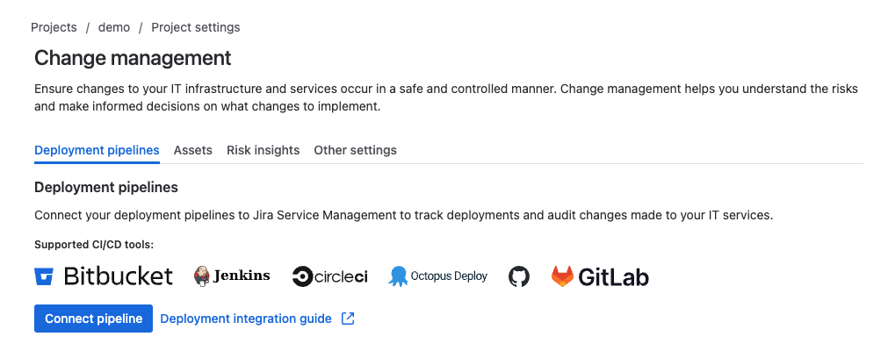Click the GitLab fox logo icon
Screen dimensions: 888x358
[x=562, y=276]
